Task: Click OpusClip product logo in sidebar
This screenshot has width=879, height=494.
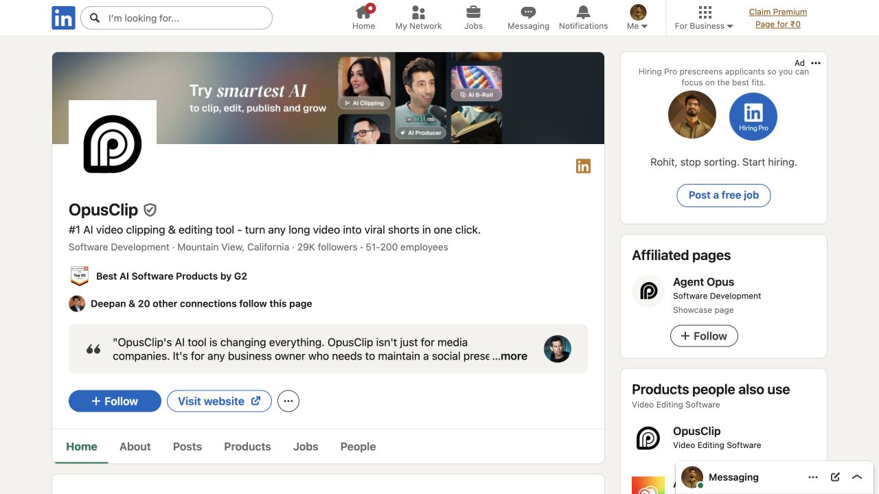Action: click(648, 438)
